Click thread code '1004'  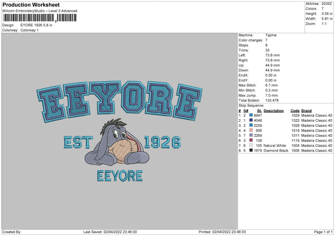(295, 146)
